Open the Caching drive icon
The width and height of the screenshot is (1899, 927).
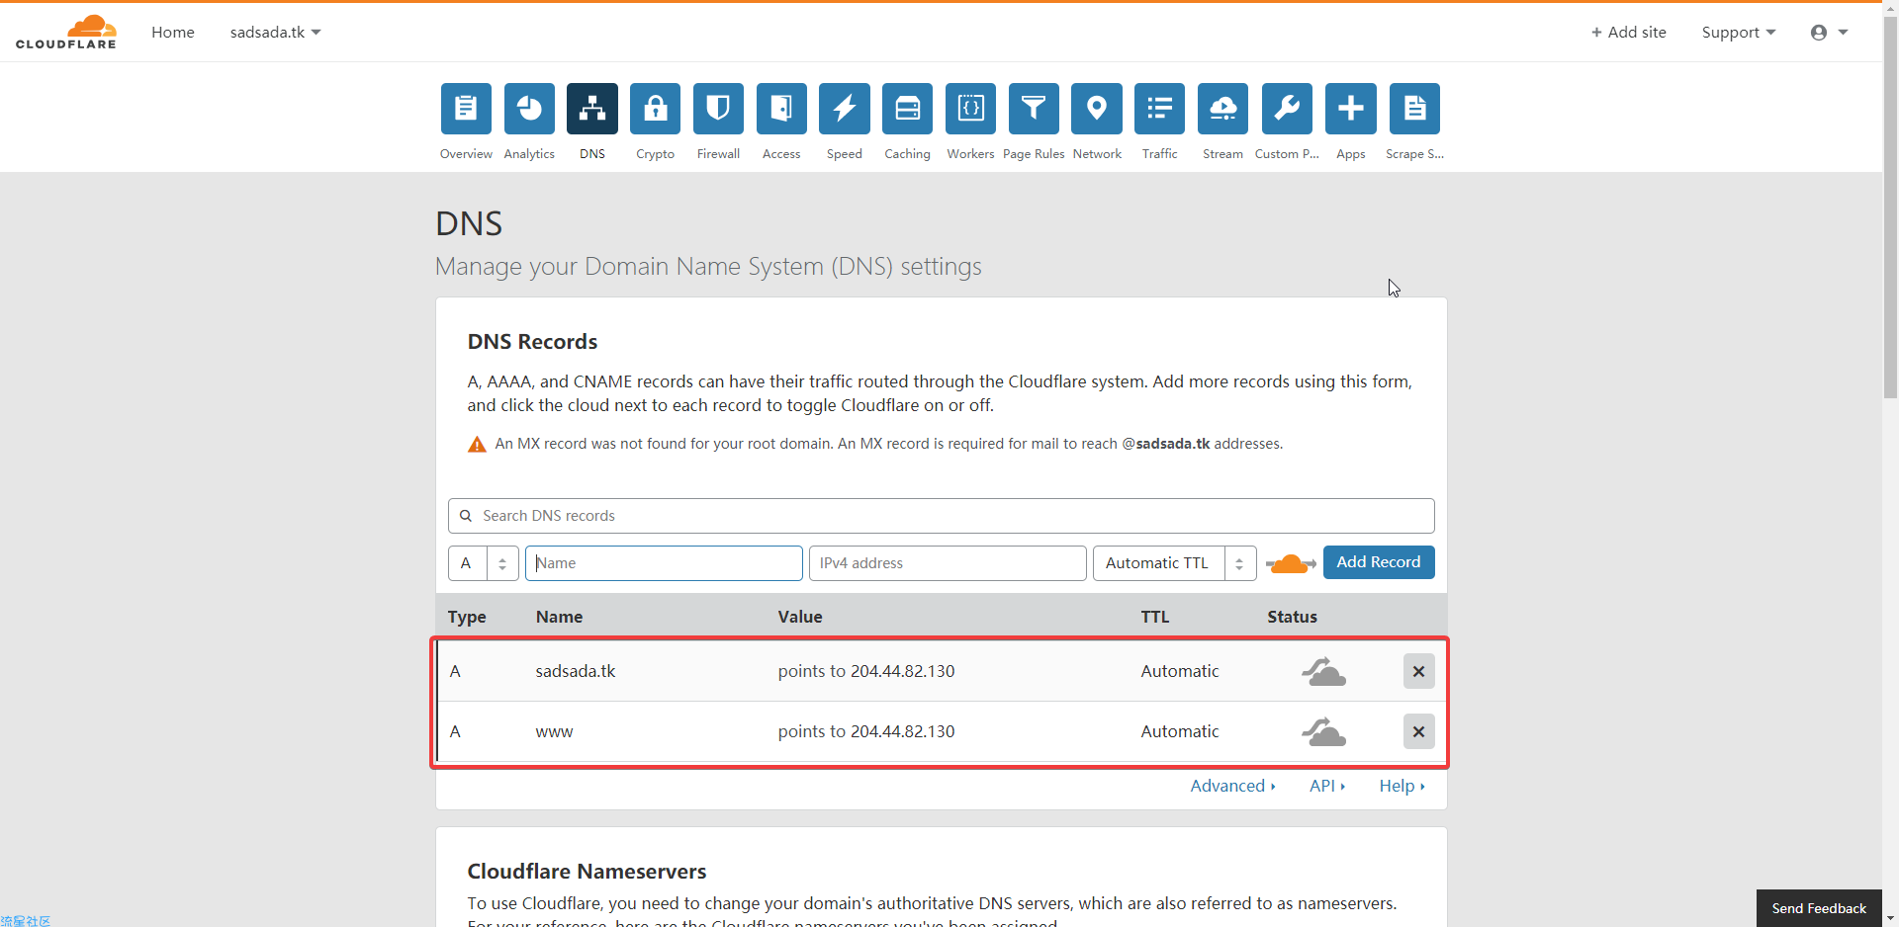tap(908, 109)
